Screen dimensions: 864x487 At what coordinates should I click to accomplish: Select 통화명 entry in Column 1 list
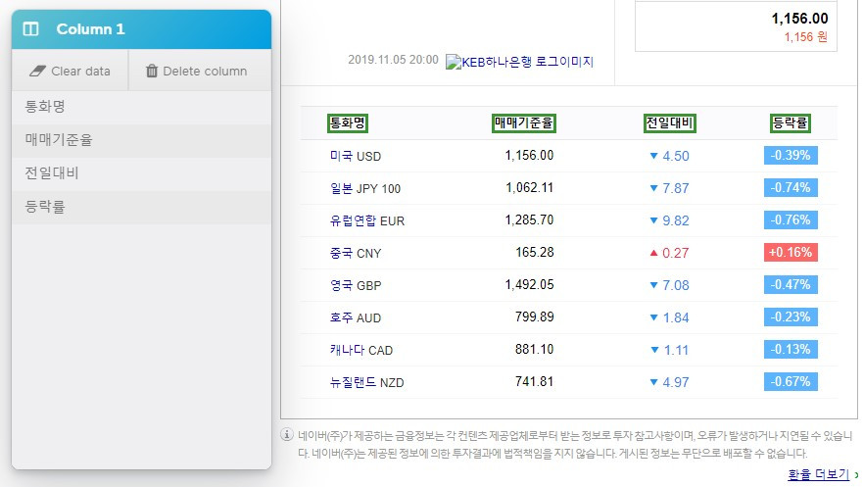(141, 107)
